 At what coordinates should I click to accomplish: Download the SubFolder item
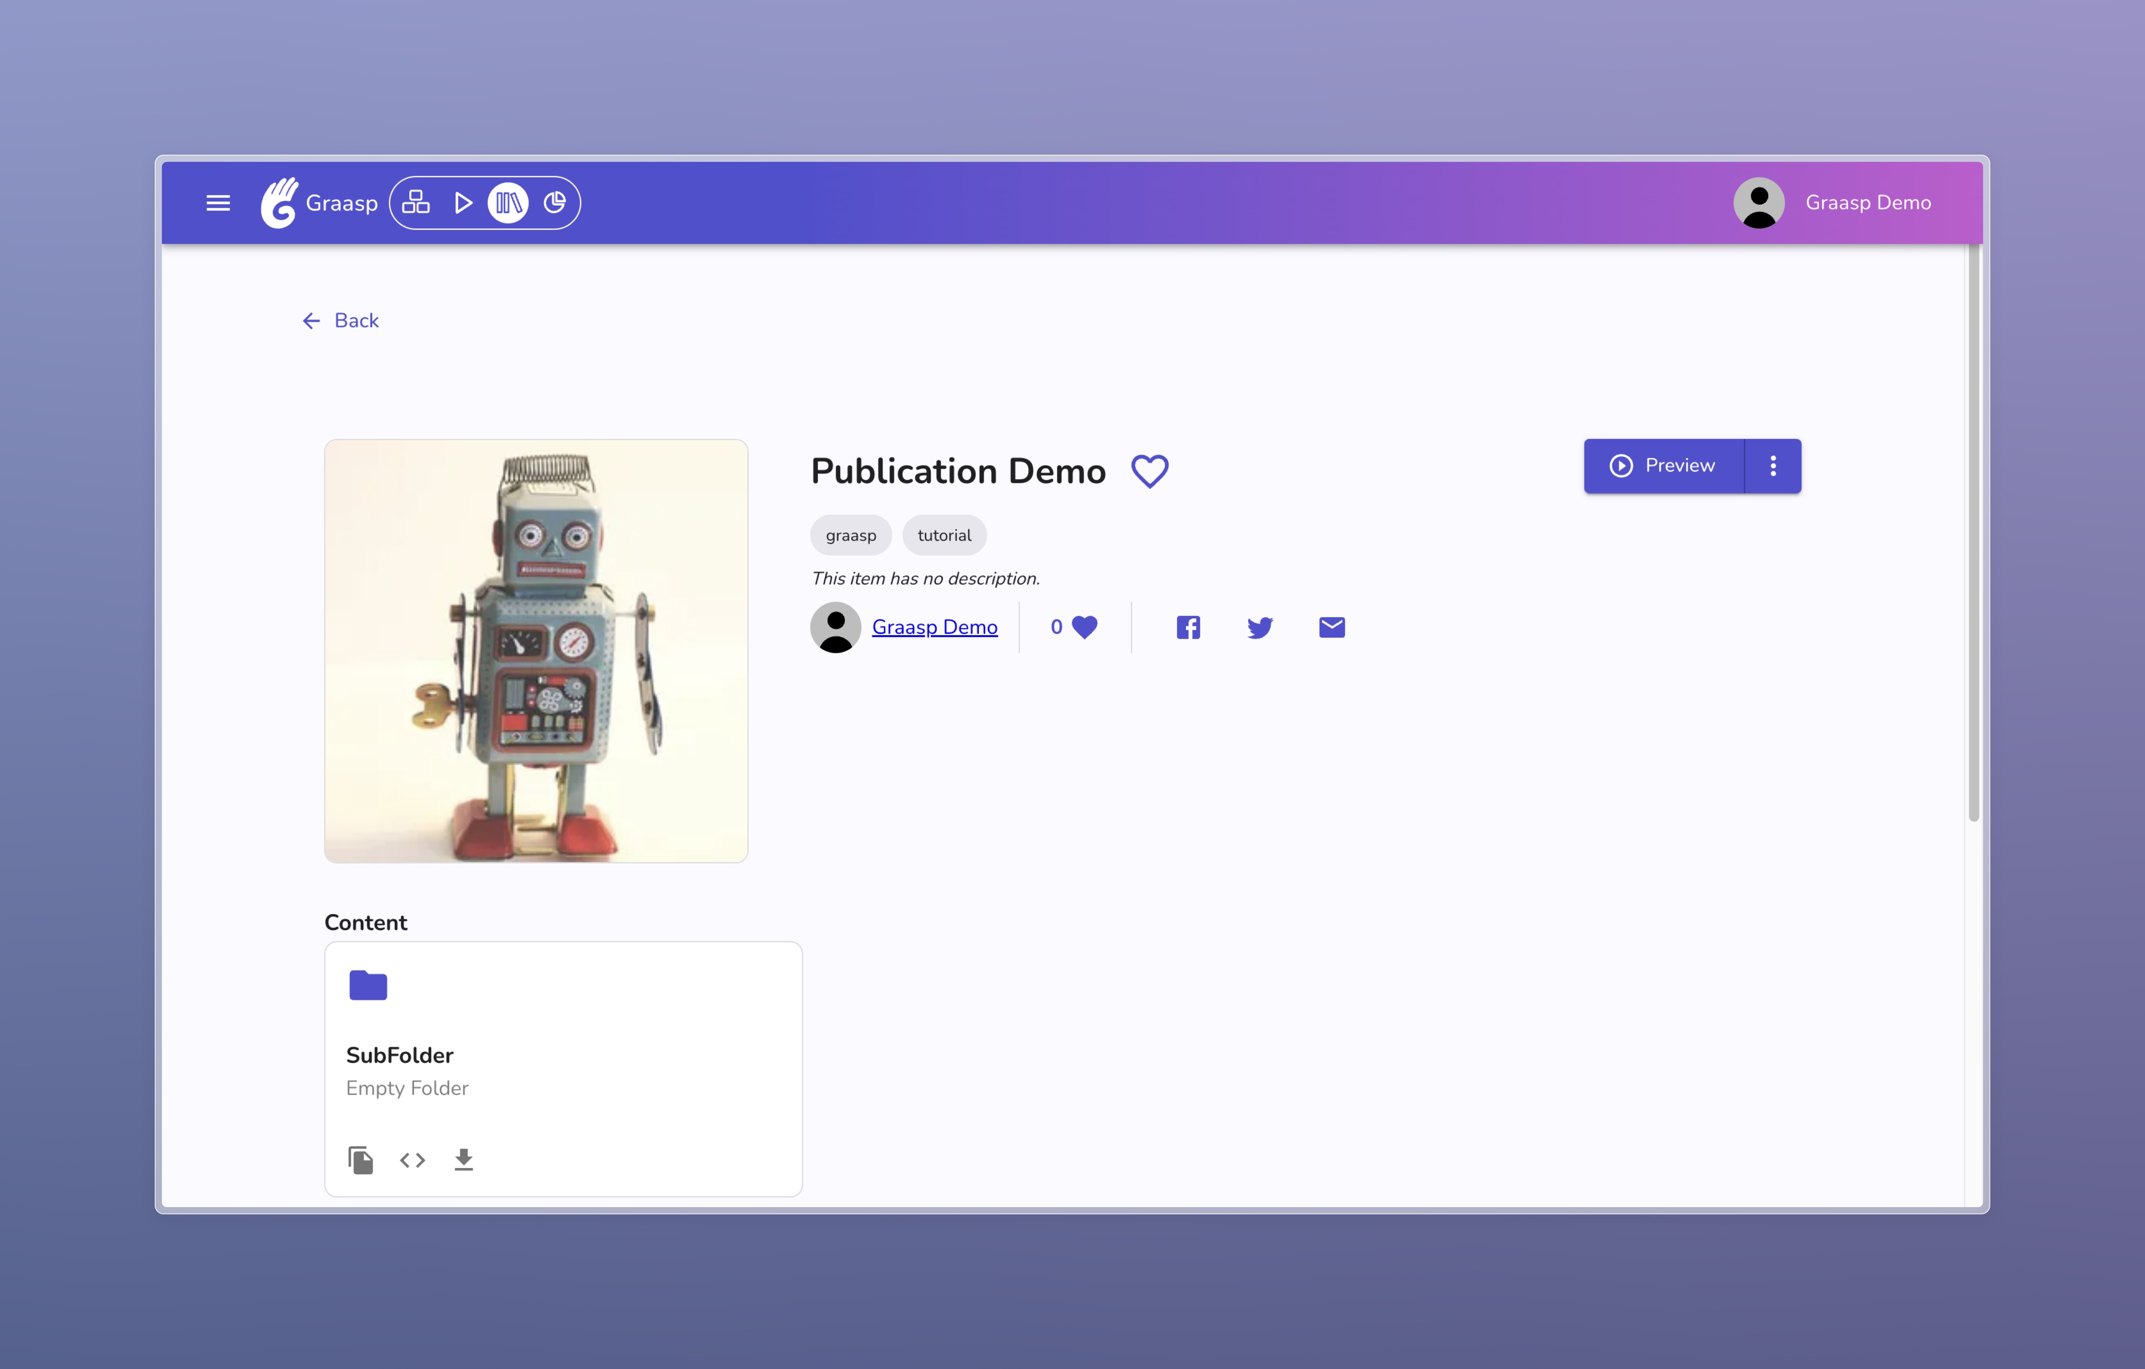point(463,1160)
